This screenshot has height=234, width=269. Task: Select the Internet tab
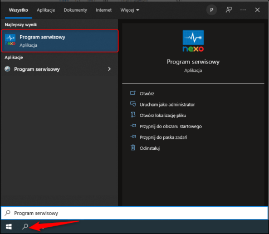point(104,10)
